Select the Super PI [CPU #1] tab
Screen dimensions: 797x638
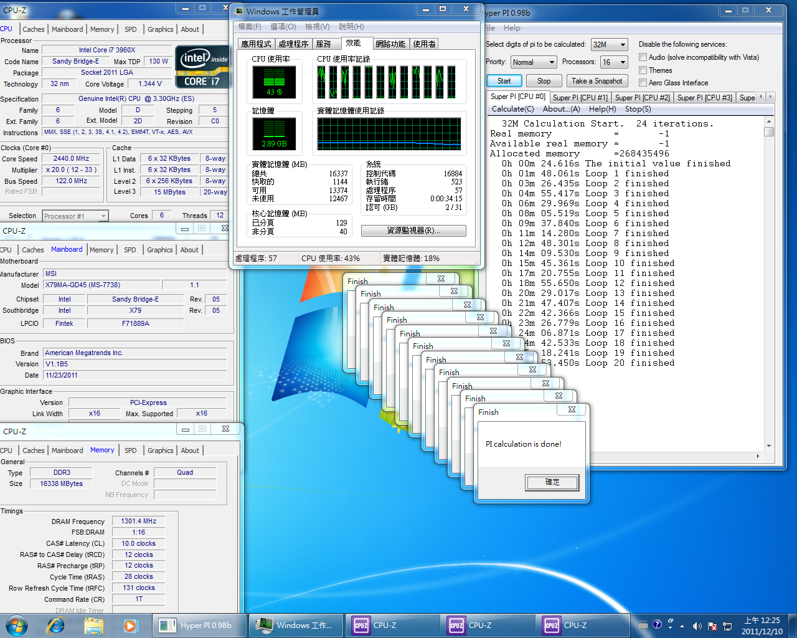click(580, 98)
